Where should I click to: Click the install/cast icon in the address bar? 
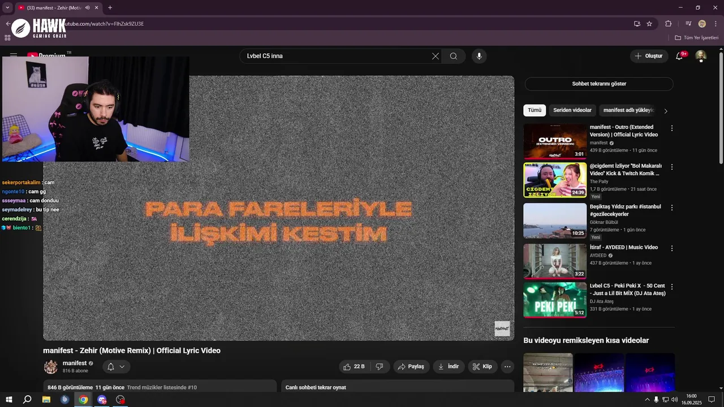click(x=637, y=24)
